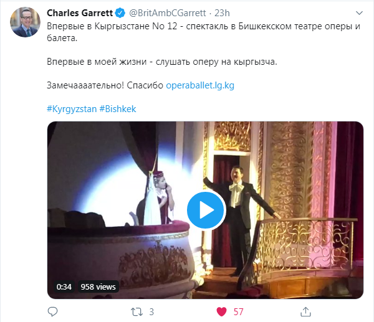Screen dimensions: 374x322
Task: Click the 0:34 video duration label
Action: pos(64,286)
